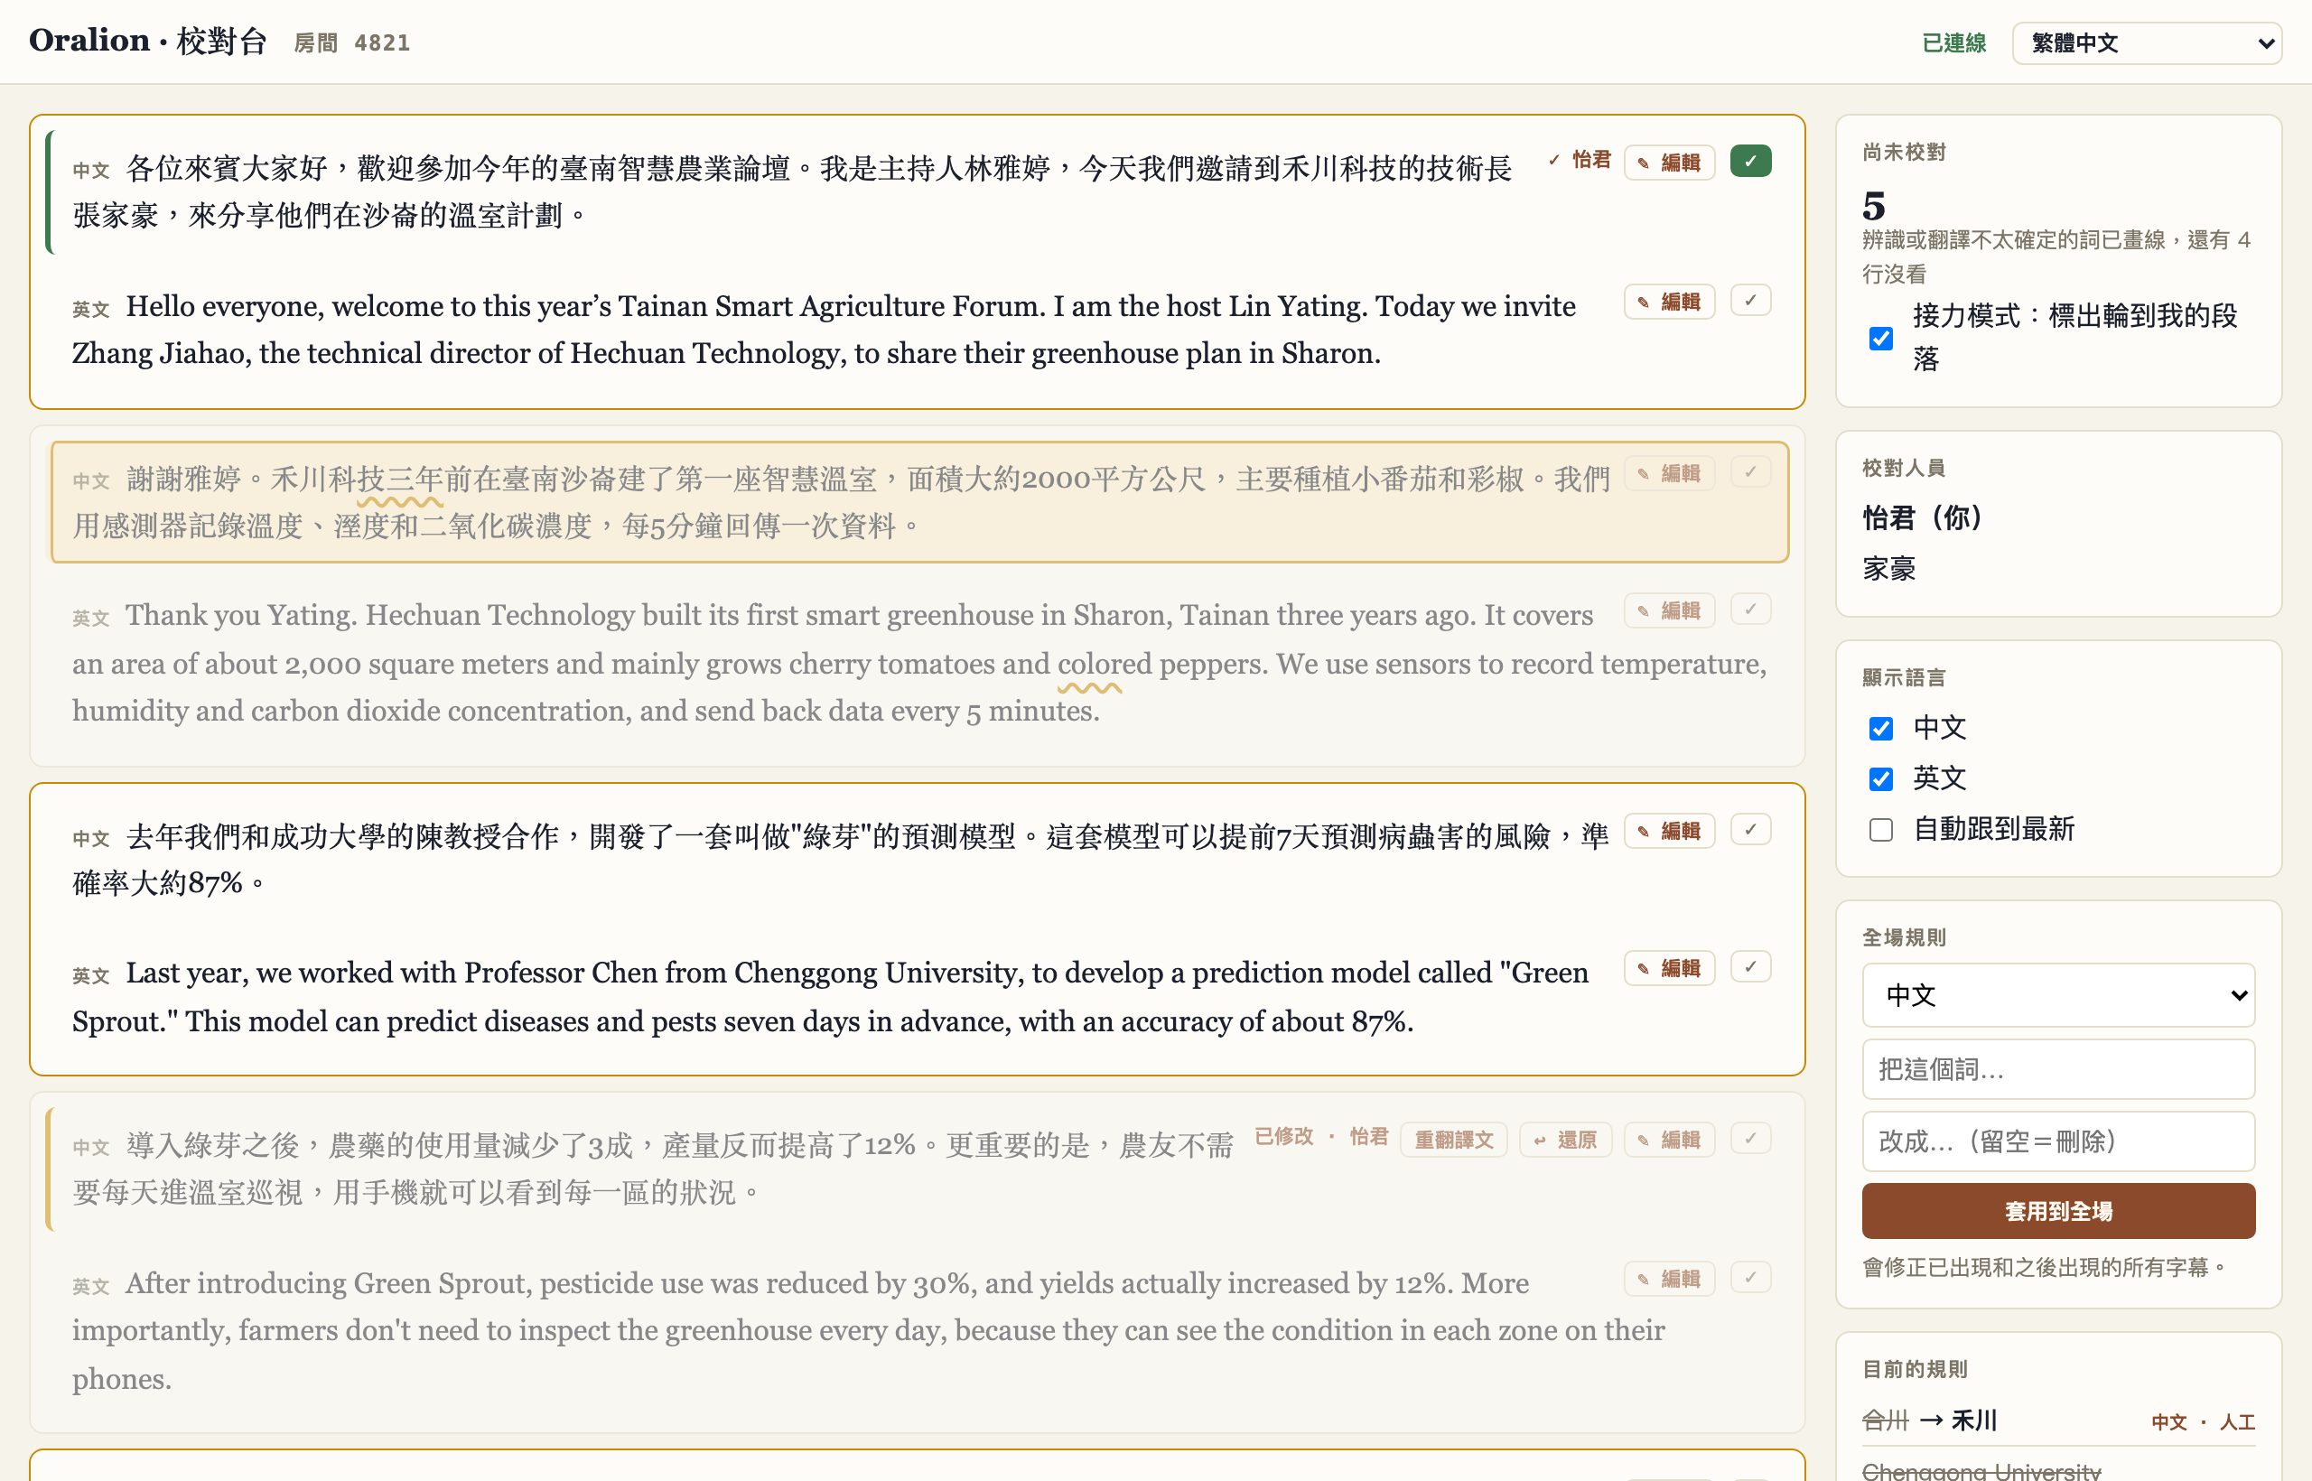Confirm the Chinese line starting 去年我們和成功大學

[1750, 830]
